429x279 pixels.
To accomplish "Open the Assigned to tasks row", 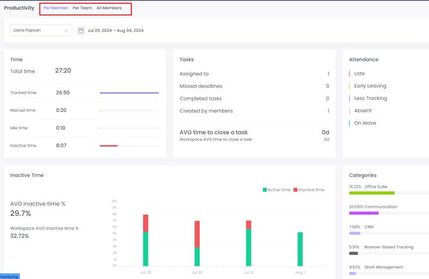I will (x=254, y=74).
